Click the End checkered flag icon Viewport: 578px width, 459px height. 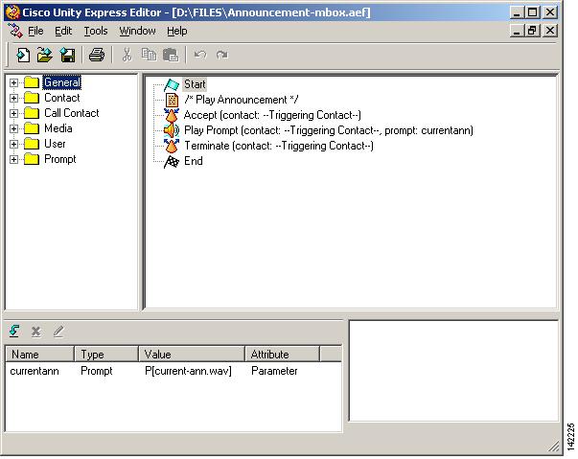172,161
